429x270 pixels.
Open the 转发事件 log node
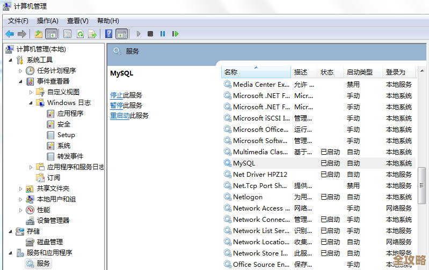(70, 156)
